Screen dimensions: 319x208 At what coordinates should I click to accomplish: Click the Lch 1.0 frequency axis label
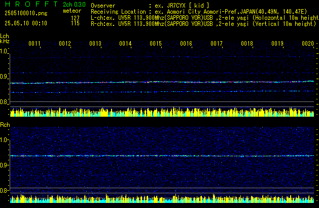pyautogui.click(x=4, y=51)
